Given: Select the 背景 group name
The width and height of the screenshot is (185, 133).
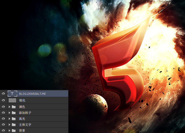Looking at the screenshot, I should (22, 130).
